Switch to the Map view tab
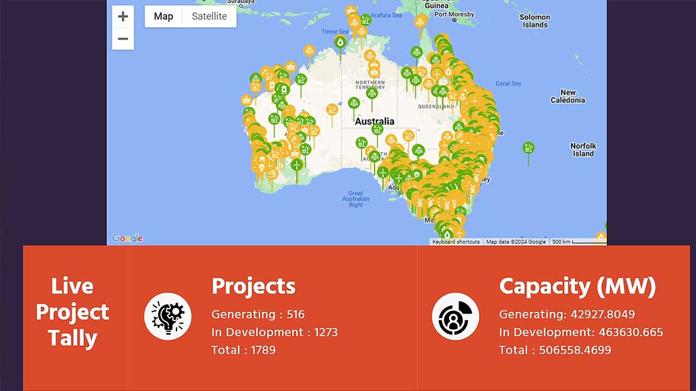The width and height of the screenshot is (696, 391). pos(163,16)
